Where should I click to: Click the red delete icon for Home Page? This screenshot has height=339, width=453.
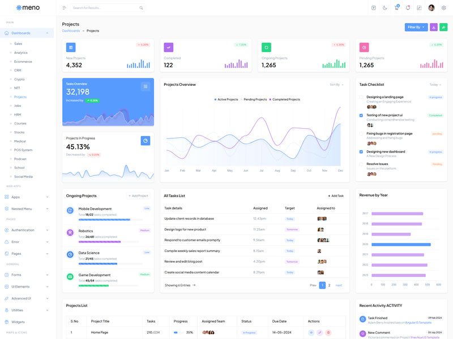coord(328,333)
